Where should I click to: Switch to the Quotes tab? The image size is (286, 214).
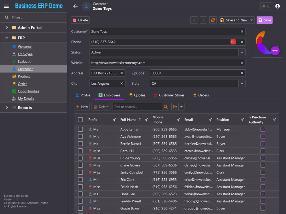137,95
